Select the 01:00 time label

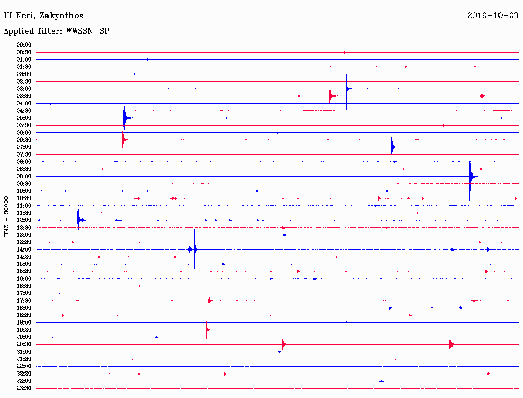pos(23,60)
